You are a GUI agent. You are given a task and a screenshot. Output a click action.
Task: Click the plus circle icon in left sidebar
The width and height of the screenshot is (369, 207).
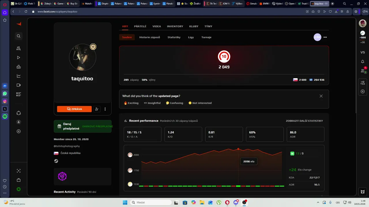pos(19,131)
